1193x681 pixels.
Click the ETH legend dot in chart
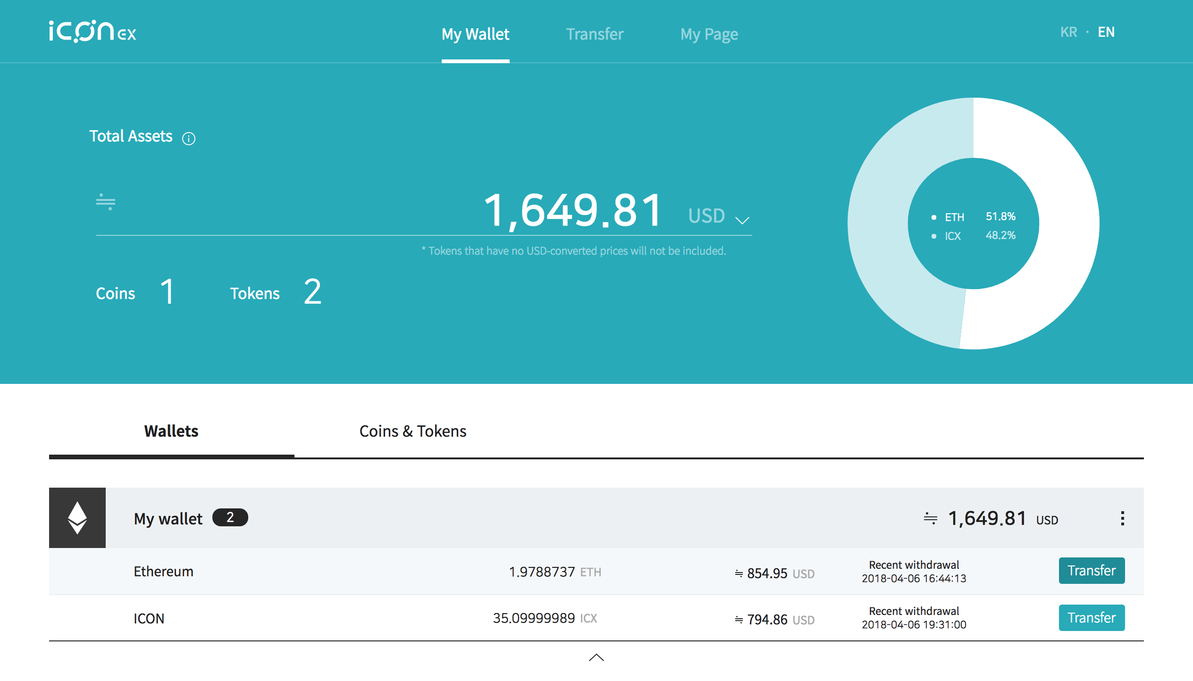[x=933, y=217]
